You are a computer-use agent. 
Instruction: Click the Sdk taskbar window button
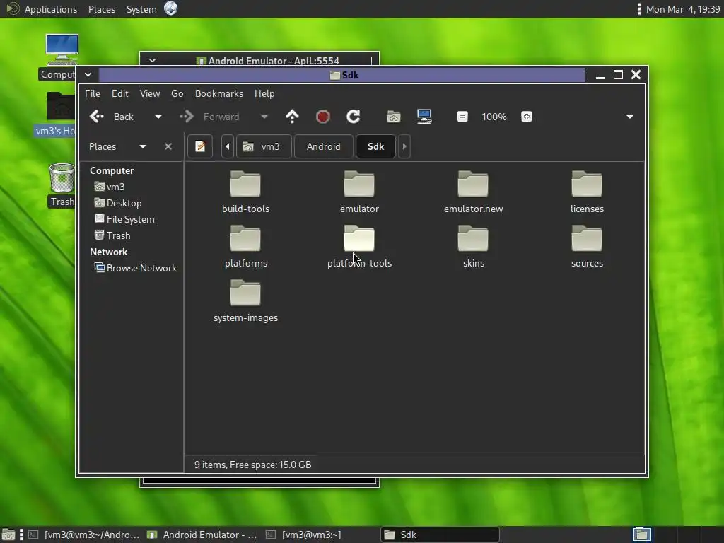click(440, 535)
